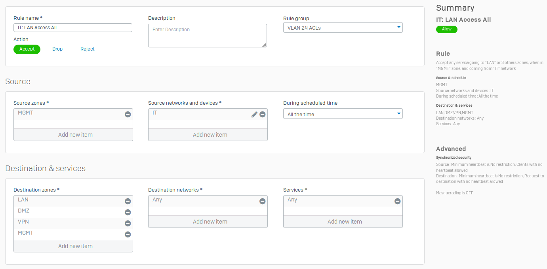Image resolution: width=547 pixels, height=269 pixels.
Task: Open the scheduled time dropdown
Action: point(343,114)
